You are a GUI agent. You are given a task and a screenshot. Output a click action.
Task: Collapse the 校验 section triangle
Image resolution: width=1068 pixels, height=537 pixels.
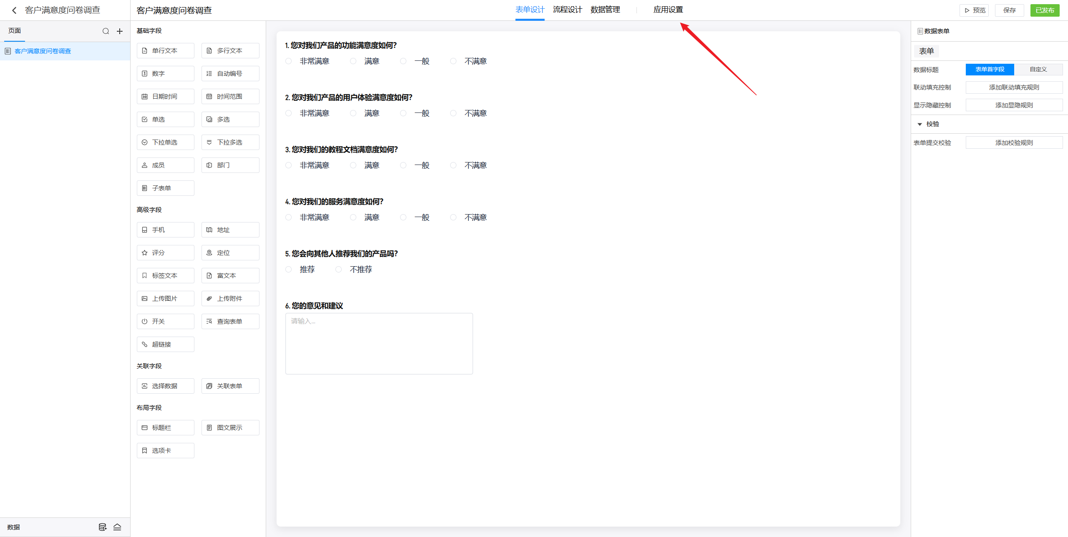[x=919, y=124]
